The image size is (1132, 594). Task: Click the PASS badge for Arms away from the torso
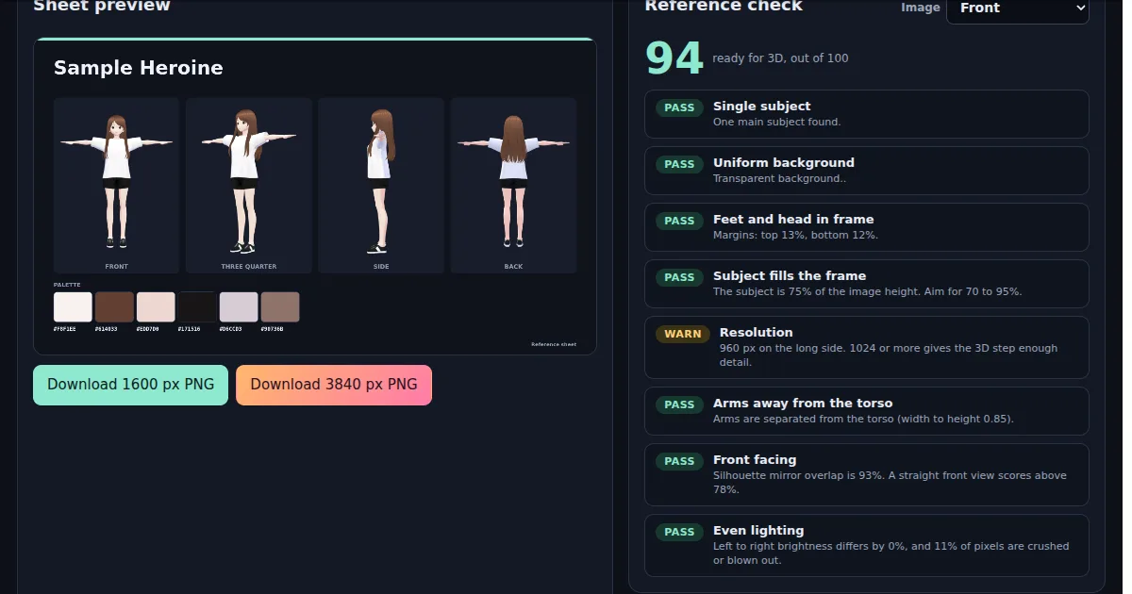point(679,404)
